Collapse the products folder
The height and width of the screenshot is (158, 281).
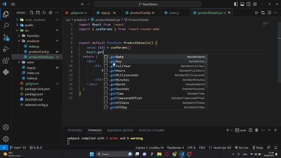click(x=19, y=41)
